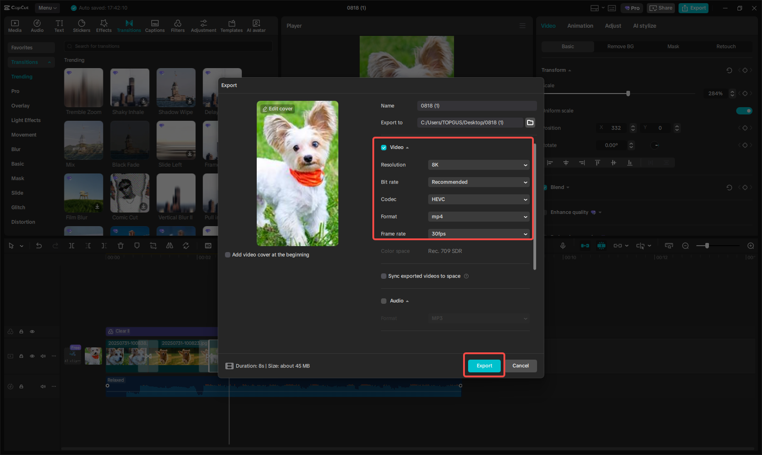Select the Mirror flip icon
The width and height of the screenshot is (762, 455).
pyautogui.click(x=170, y=245)
